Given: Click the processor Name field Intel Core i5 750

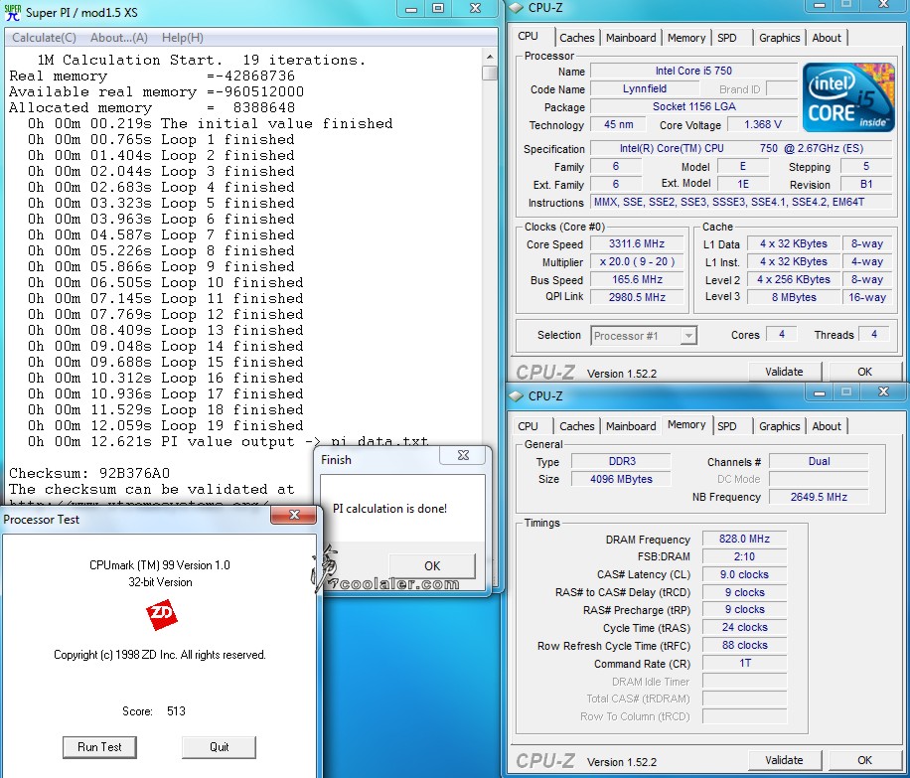Looking at the screenshot, I should pos(693,71).
